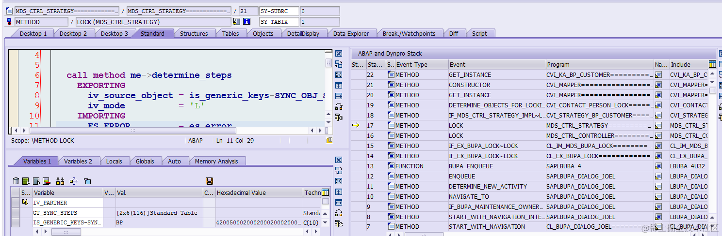Select row marker for IV_PARTNER variable

tap(16, 203)
